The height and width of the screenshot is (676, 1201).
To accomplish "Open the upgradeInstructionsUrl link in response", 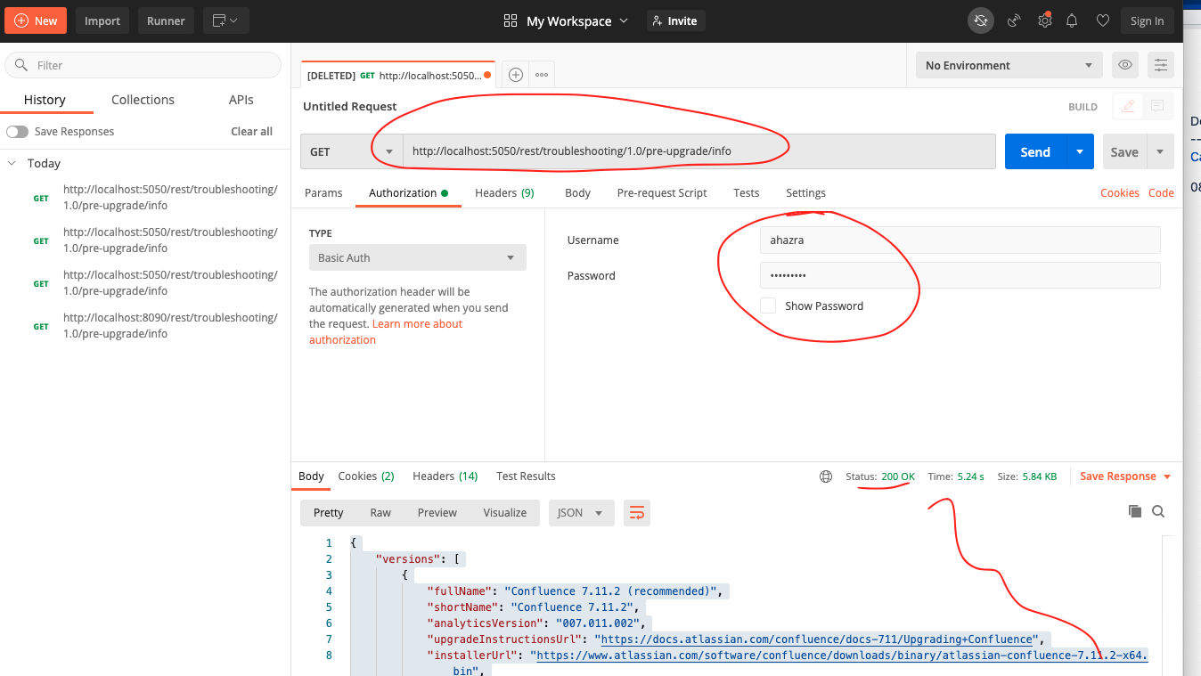I will pyautogui.click(x=817, y=639).
